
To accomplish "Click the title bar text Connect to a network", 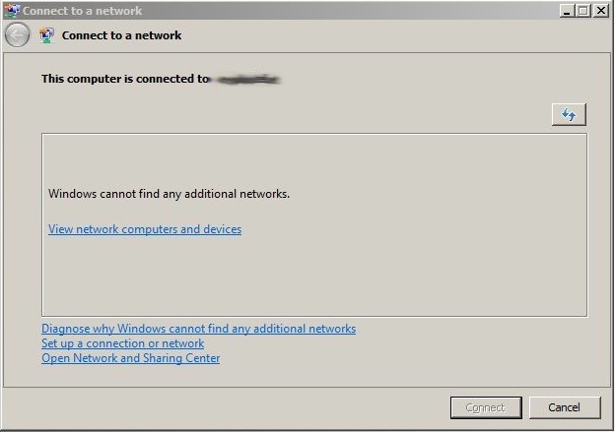I will (83, 11).
